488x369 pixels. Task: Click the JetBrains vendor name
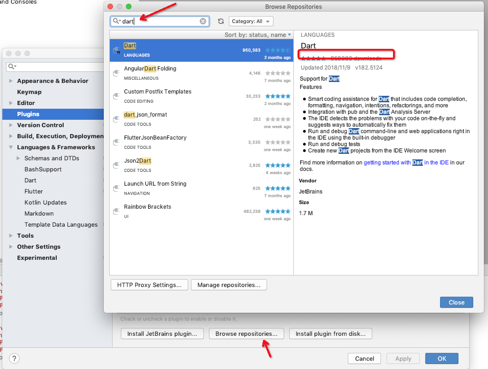pyautogui.click(x=310, y=192)
